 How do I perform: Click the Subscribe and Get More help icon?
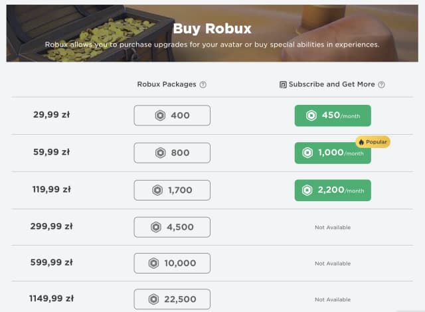click(382, 84)
